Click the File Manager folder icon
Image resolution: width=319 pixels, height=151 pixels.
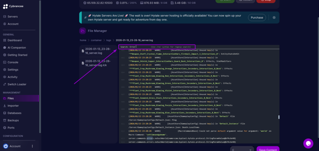pyautogui.click(x=83, y=31)
